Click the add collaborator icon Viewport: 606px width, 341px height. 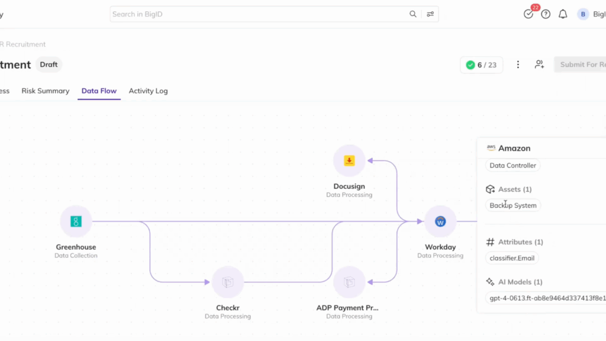tap(539, 65)
